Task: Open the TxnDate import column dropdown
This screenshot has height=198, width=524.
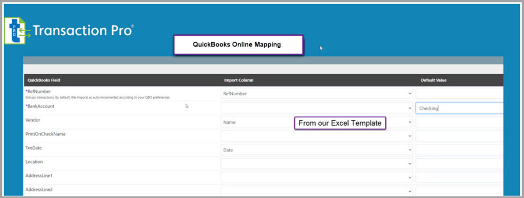Action: [316, 150]
